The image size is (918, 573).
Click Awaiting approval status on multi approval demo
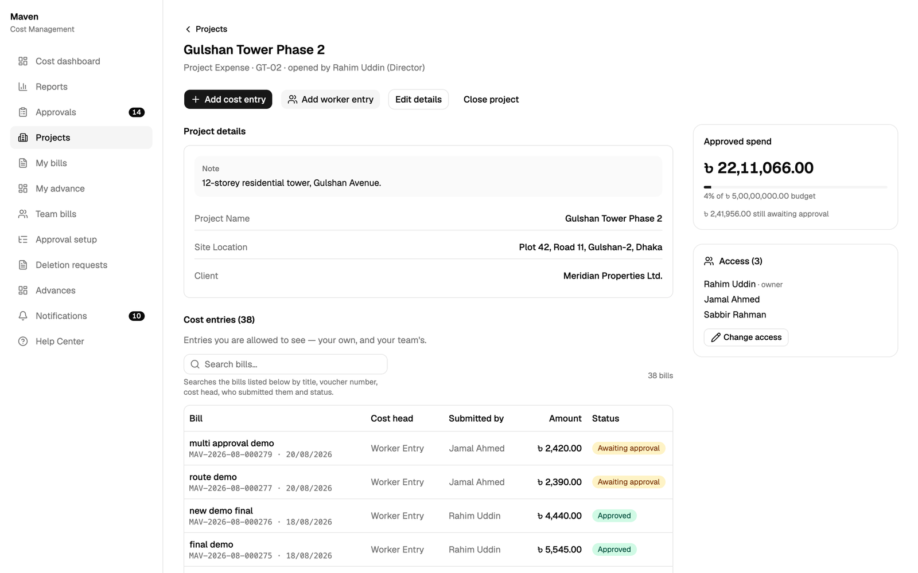click(x=628, y=448)
